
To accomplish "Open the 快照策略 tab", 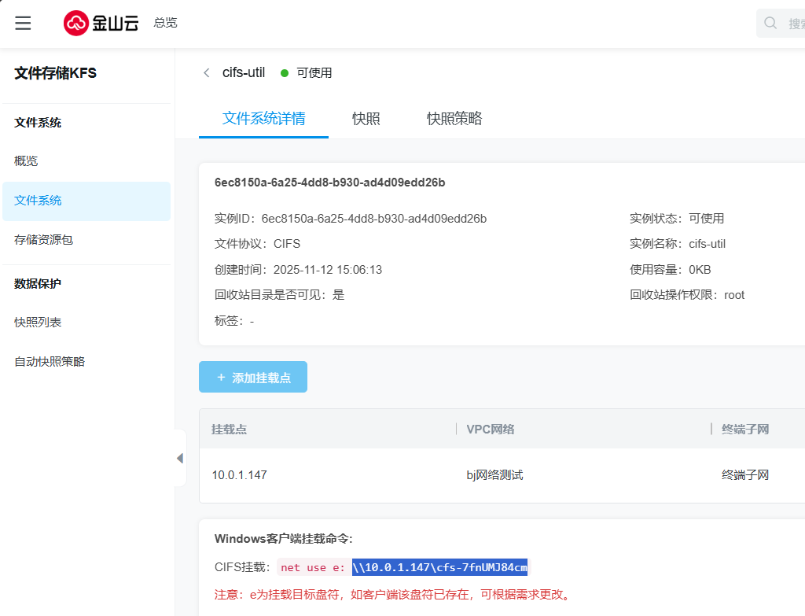I will coord(454,119).
